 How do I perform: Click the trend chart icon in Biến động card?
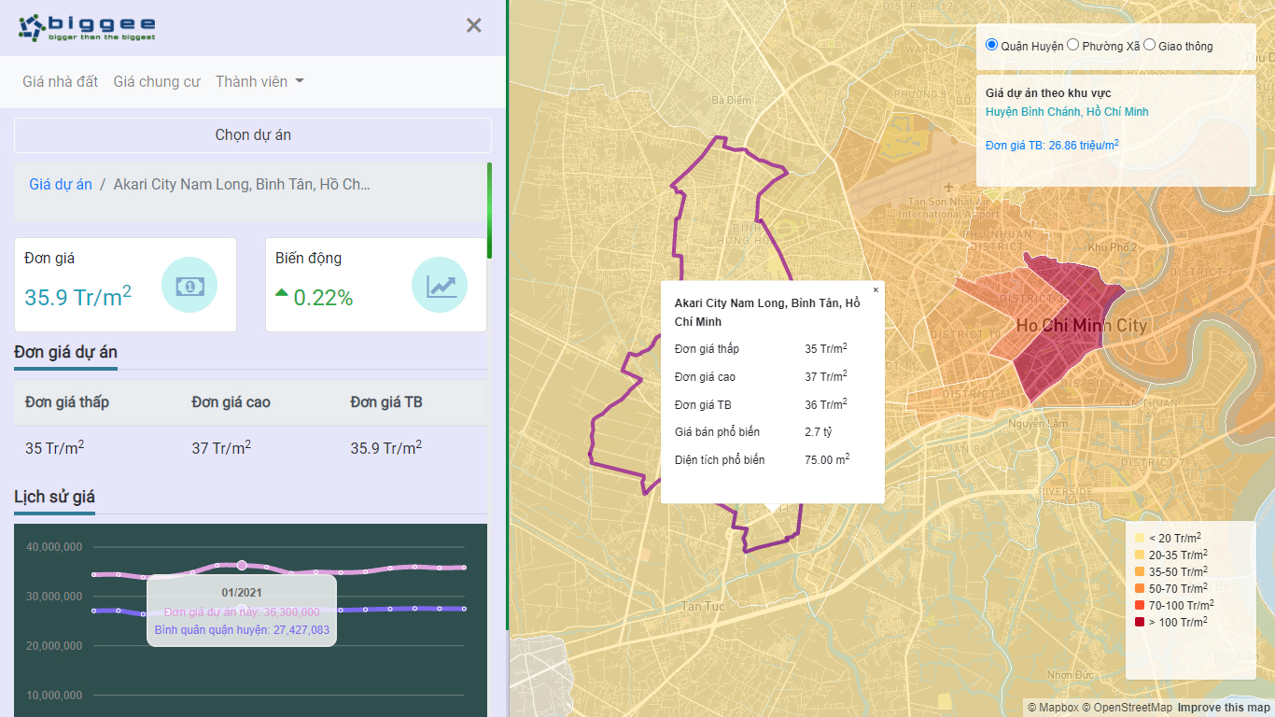click(x=440, y=285)
